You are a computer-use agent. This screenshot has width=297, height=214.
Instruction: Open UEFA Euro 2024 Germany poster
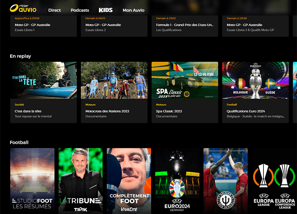click(x=177, y=181)
